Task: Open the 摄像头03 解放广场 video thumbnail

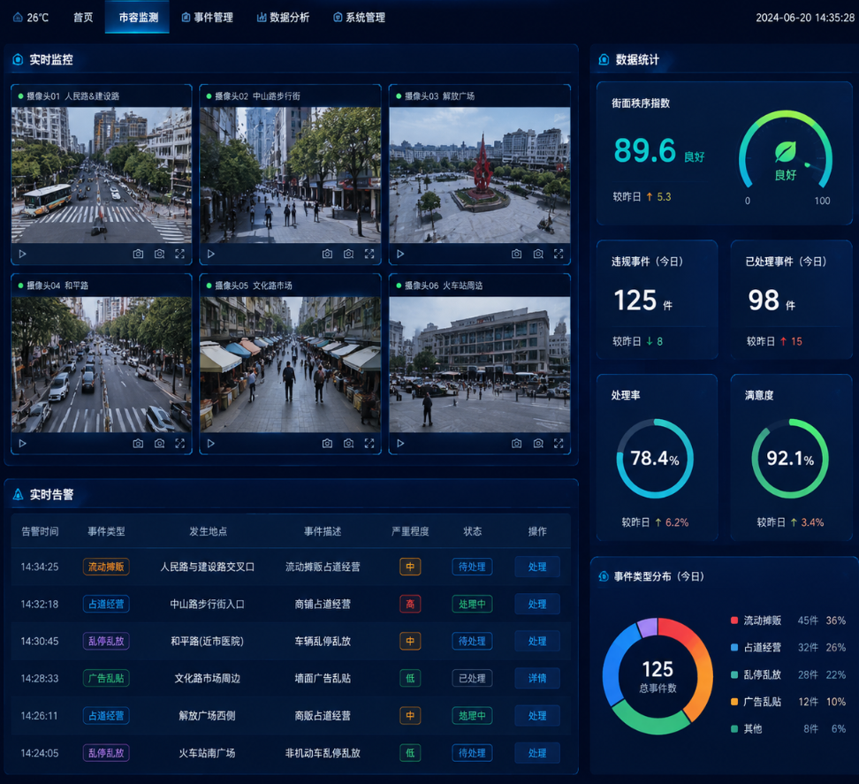Action: click(x=479, y=175)
